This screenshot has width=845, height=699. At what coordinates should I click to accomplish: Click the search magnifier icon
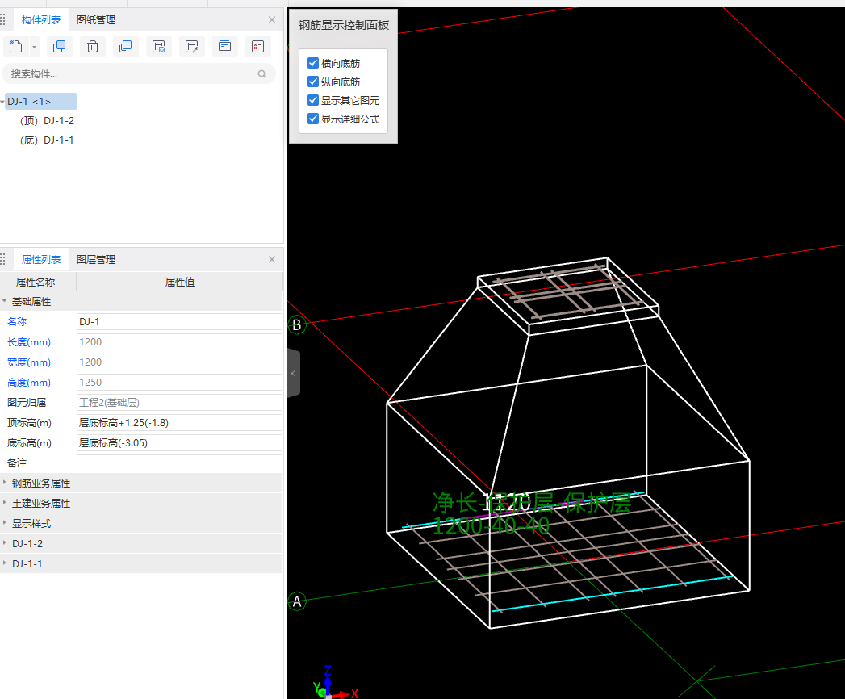point(262,73)
